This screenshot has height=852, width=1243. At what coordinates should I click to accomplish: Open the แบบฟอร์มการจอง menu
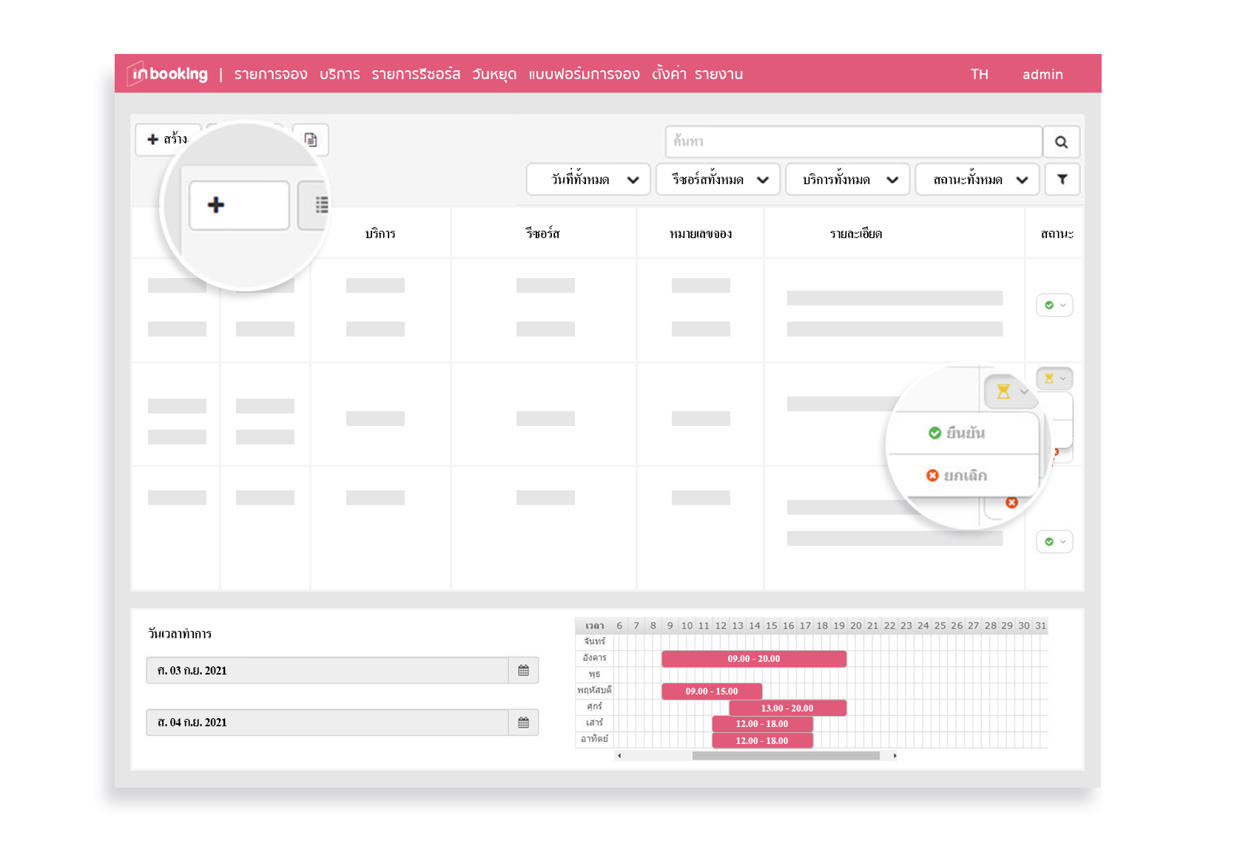pyautogui.click(x=584, y=74)
